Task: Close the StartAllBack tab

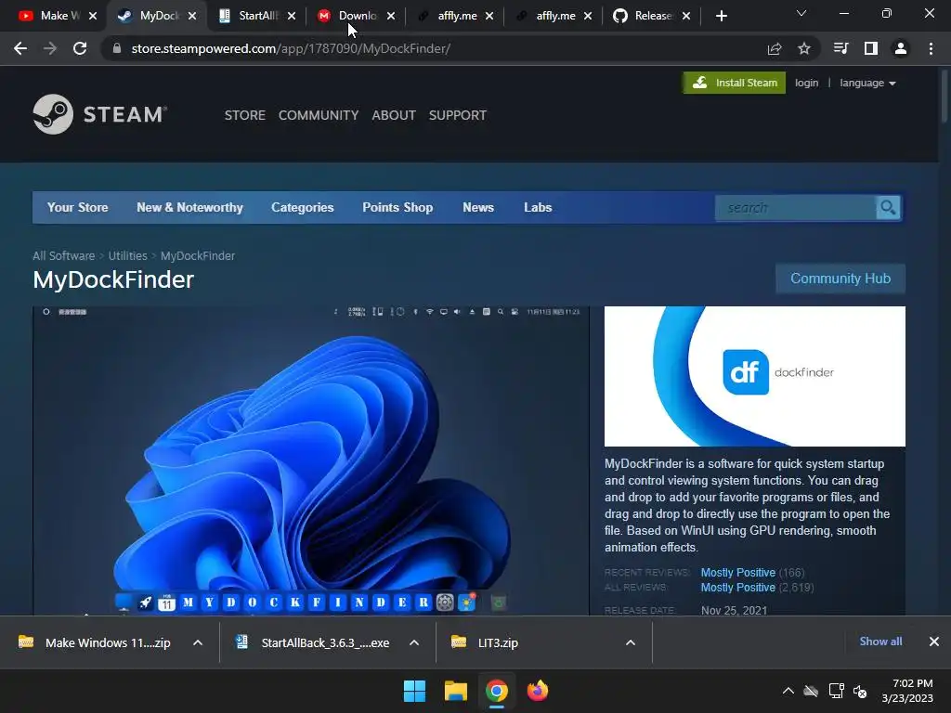Action: [x=292, y=16]
